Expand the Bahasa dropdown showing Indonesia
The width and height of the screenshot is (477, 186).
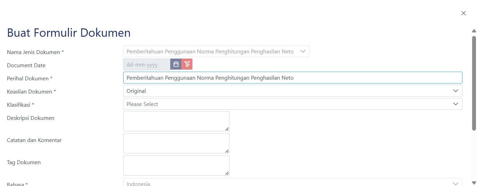click(x=292, y=183)
